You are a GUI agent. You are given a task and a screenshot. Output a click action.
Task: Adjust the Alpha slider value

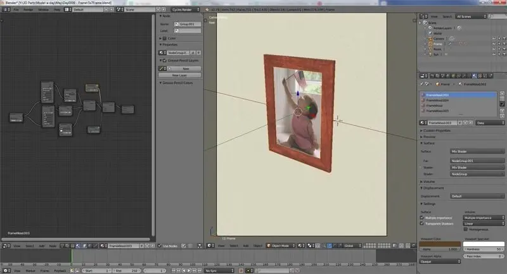440,249
